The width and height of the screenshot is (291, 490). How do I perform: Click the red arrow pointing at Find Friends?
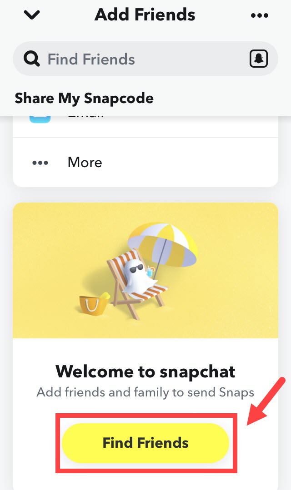[266, 401]
